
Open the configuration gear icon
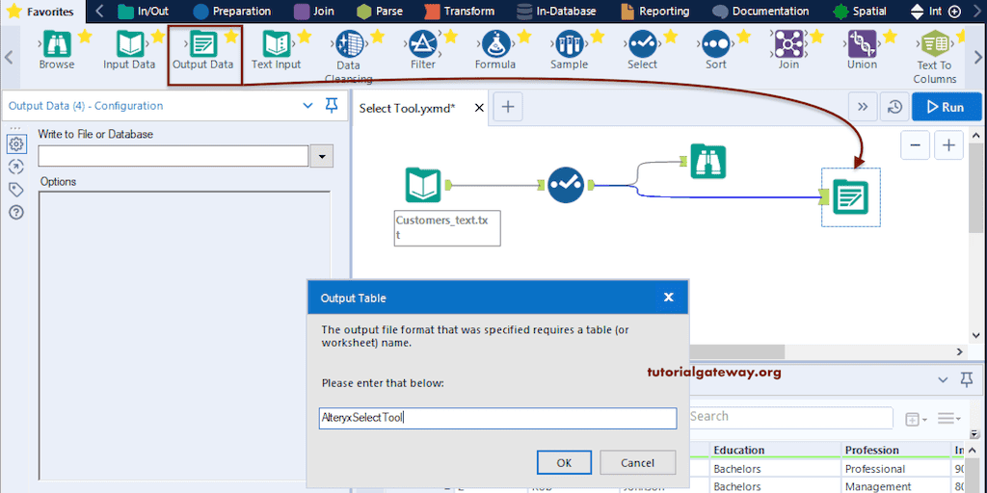(x=16, y=144)
